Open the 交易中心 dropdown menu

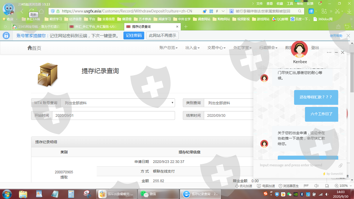click(216, 48)
